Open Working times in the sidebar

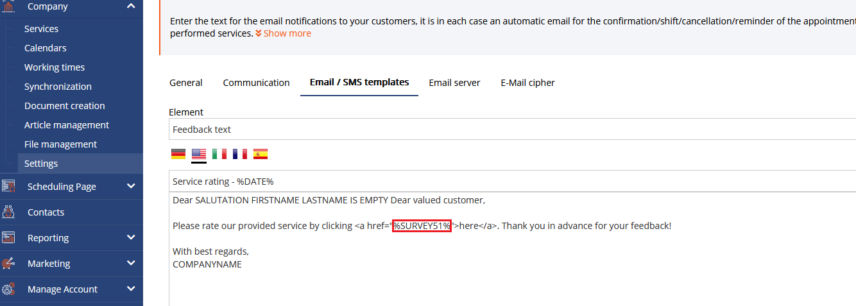pyautogui.click(x=55, y=67)
